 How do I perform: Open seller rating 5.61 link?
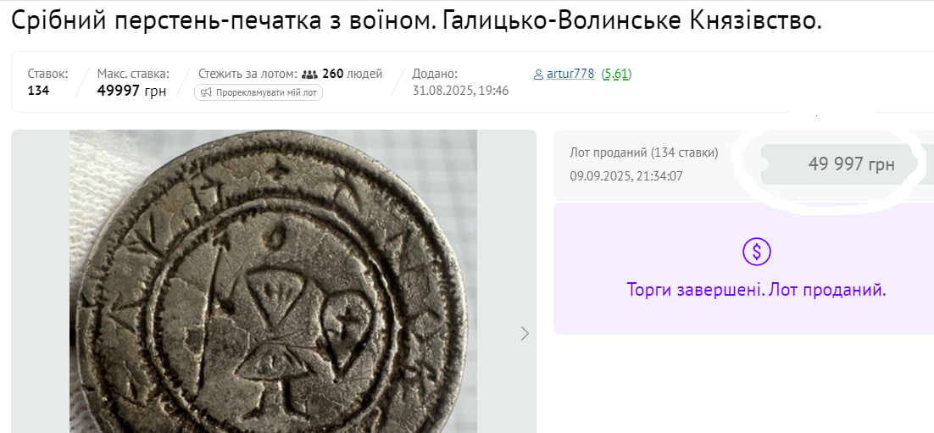click(x=616, y=74)
